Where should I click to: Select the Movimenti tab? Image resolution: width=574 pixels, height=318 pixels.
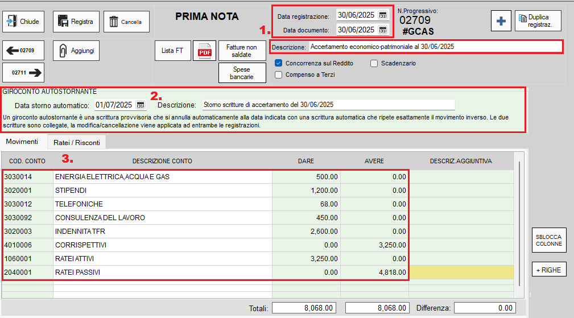[22, 142]
